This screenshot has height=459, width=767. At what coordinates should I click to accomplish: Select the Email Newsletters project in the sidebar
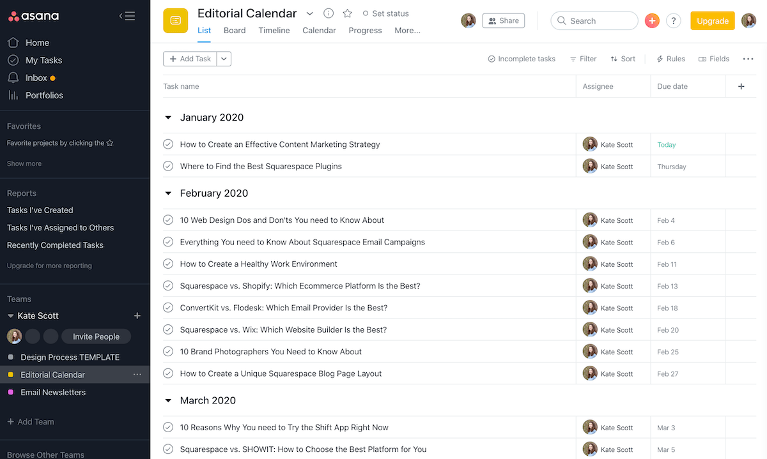pos(53,393)
